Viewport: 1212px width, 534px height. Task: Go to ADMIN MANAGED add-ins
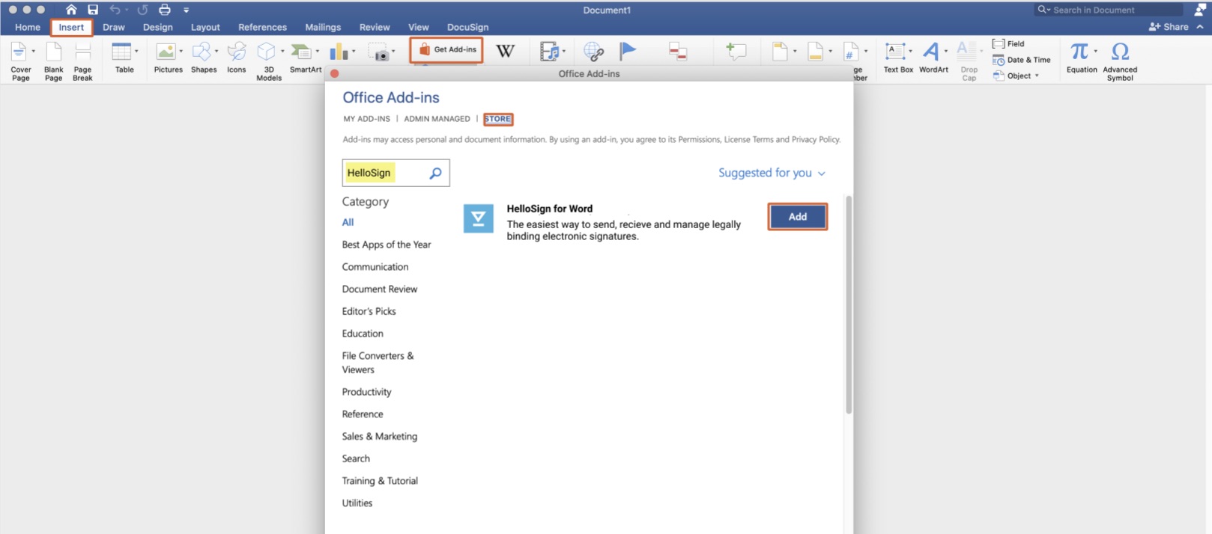[x=437, y=119]
